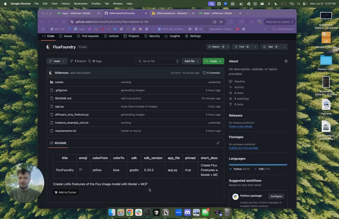The width and height of the screenshot is (339, 219).
Task: Open Spotlight search in the menu bar
Action: [299, 4]
